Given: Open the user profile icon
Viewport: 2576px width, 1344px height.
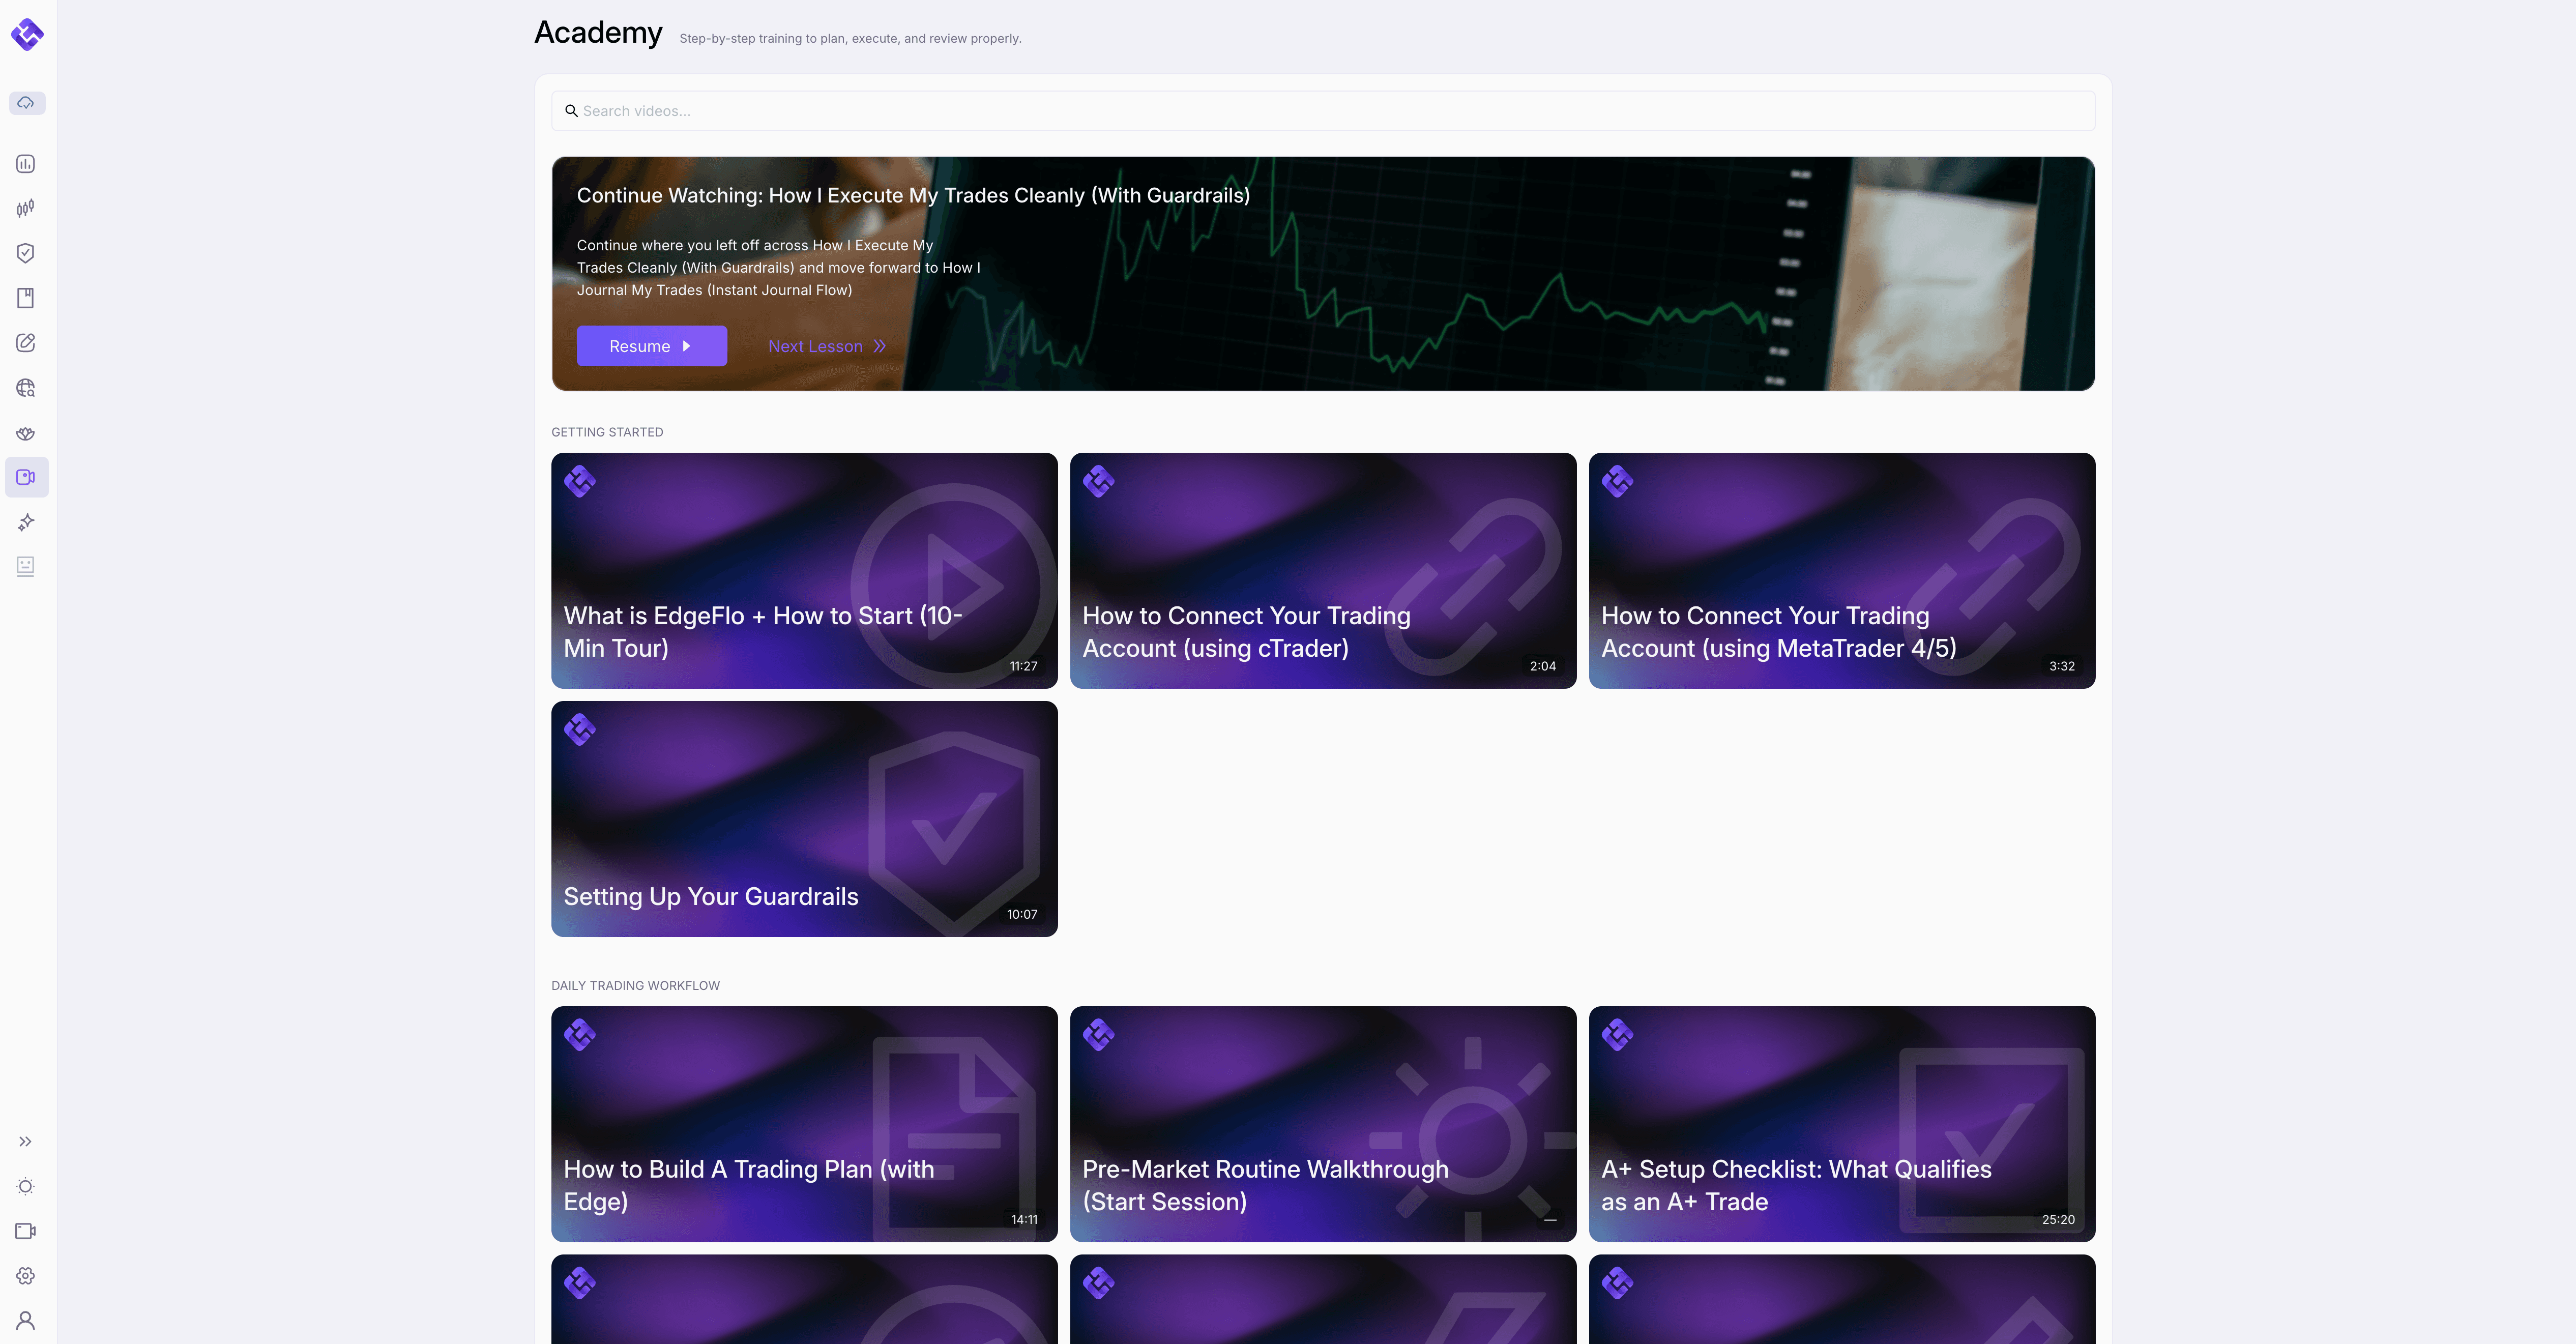Looking at the screenshot, I should click(x=26, y=1321).
